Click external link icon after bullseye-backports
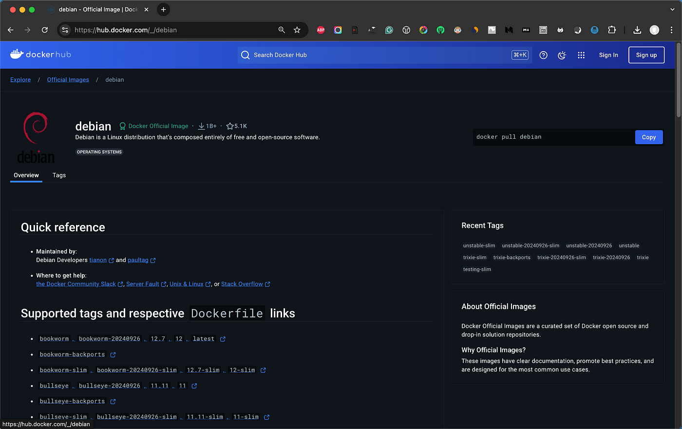 (113, 401)
